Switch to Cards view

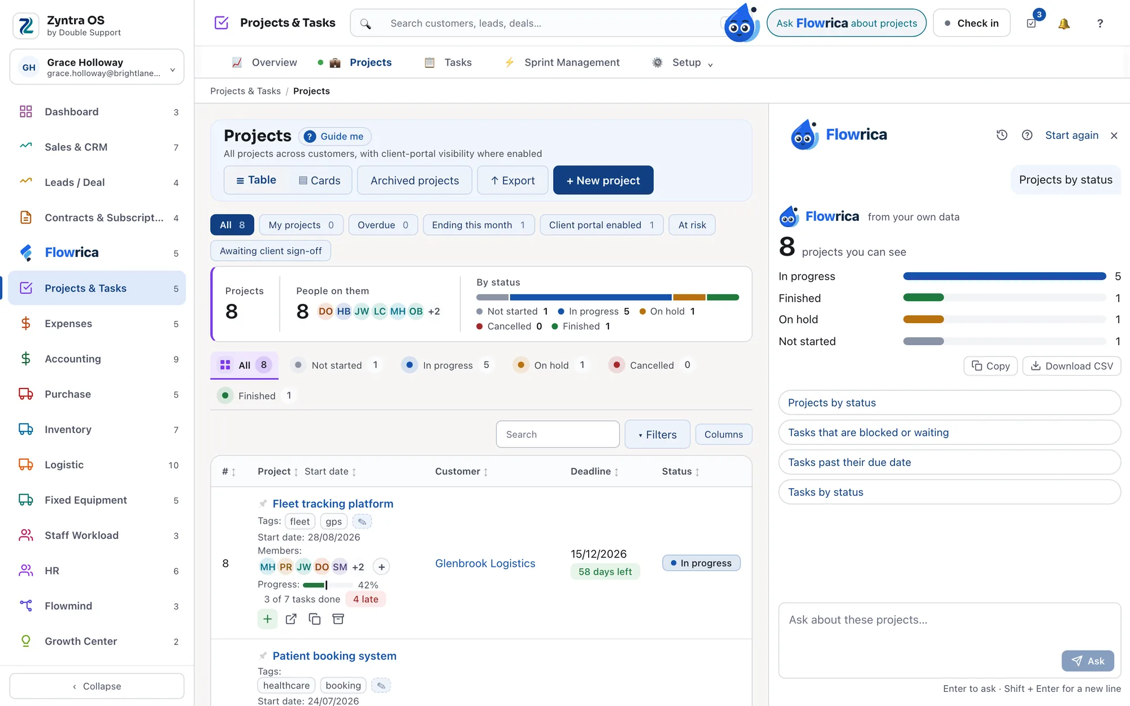(320, 180)
